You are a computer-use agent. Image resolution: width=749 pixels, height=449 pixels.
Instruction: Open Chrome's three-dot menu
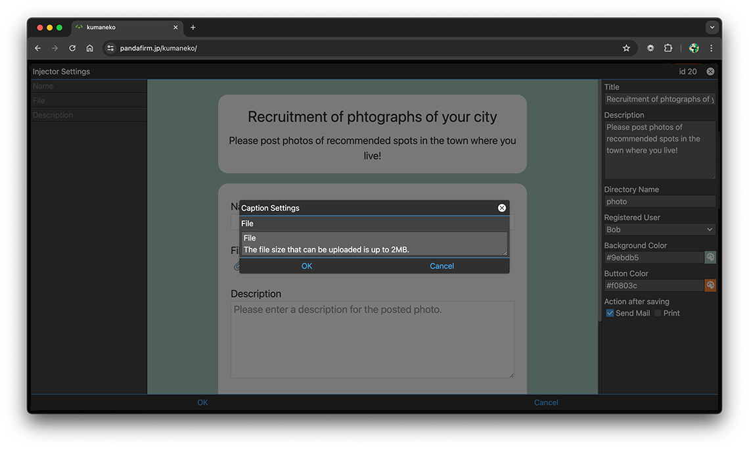711,48
